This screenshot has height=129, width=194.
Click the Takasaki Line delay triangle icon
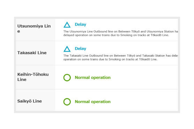pos(67,49)
